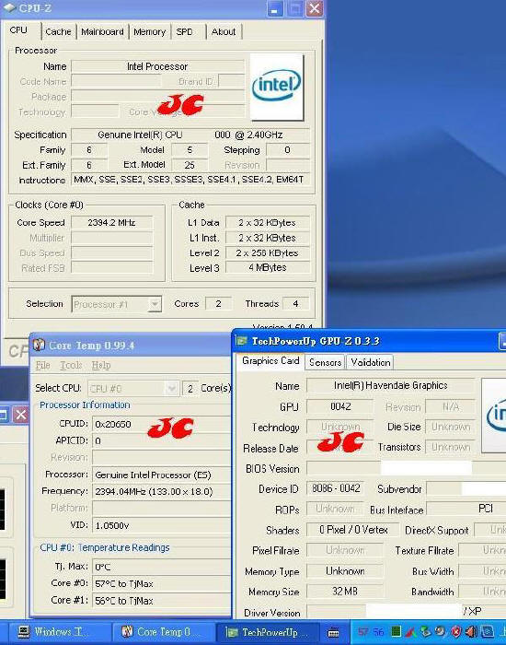Click the GPU 0042 field in GPU-Z
506x645 pixels.
[x=340, y=406]
